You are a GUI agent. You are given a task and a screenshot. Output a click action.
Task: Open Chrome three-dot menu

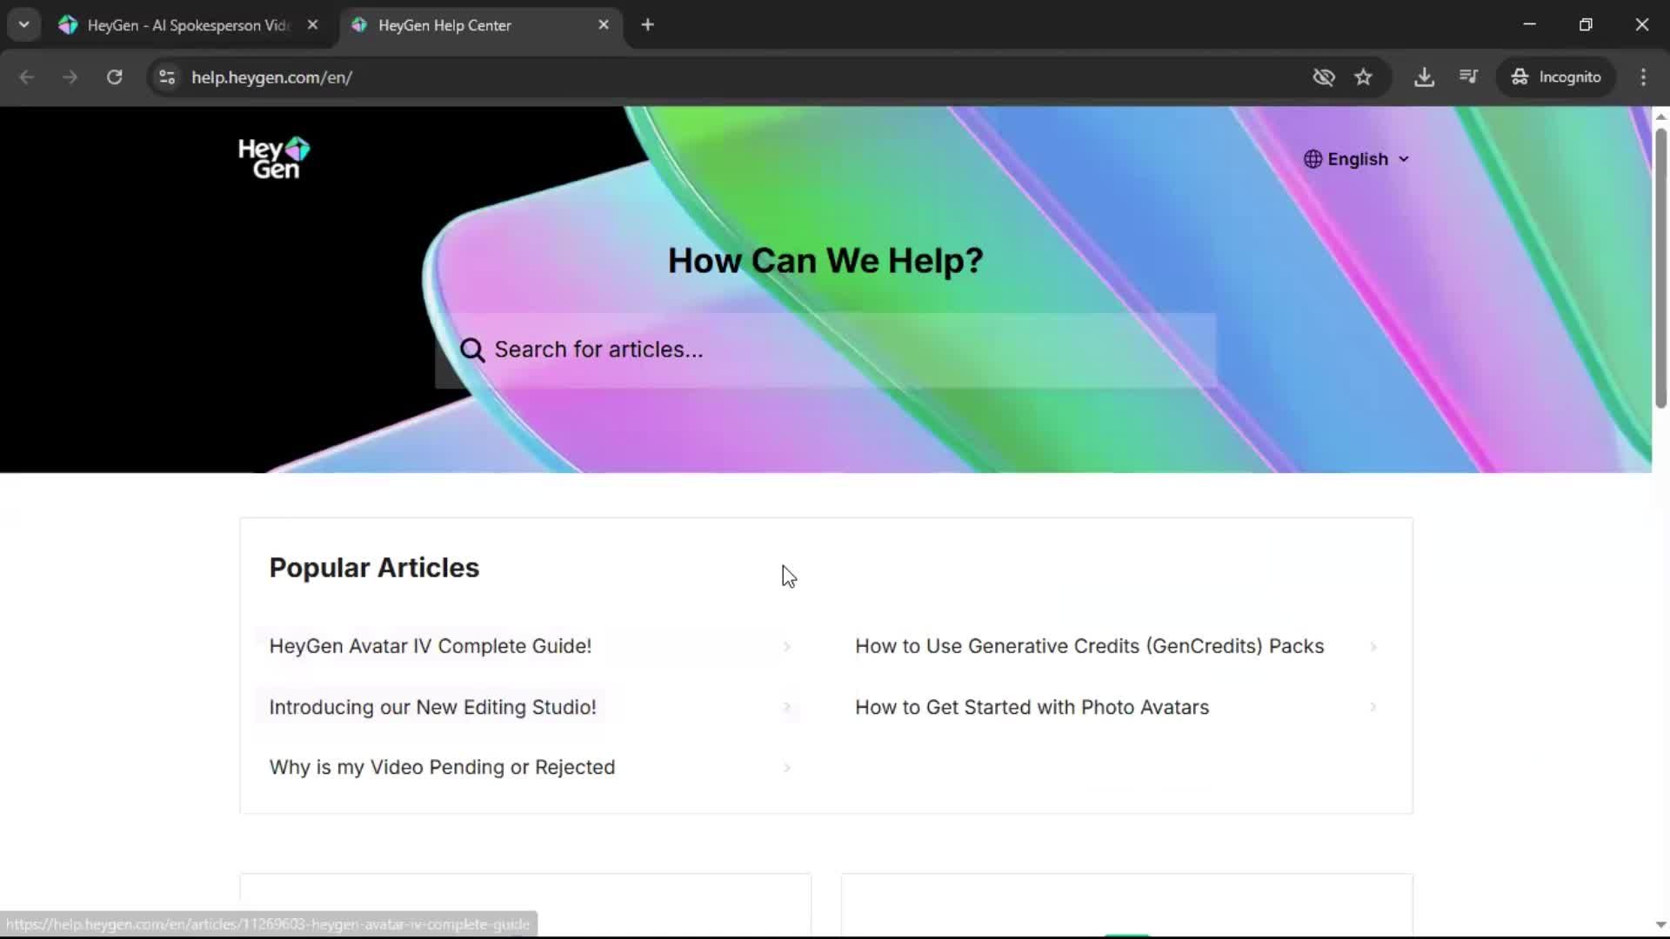tap(1643, 77)
